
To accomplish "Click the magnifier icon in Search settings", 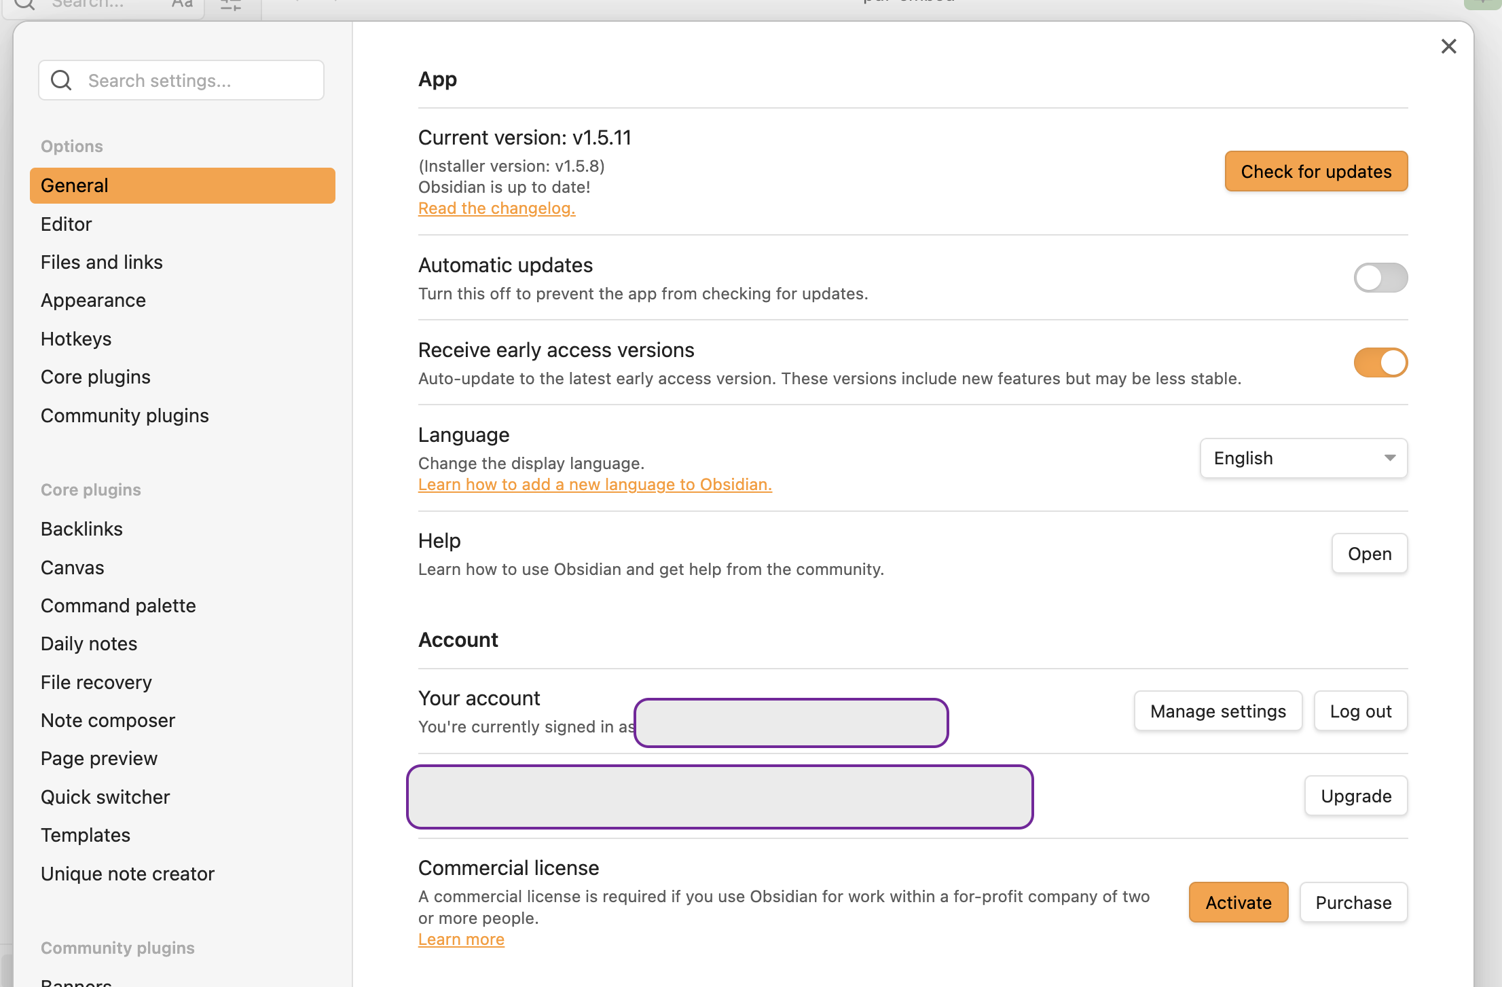I will point(61,81).
